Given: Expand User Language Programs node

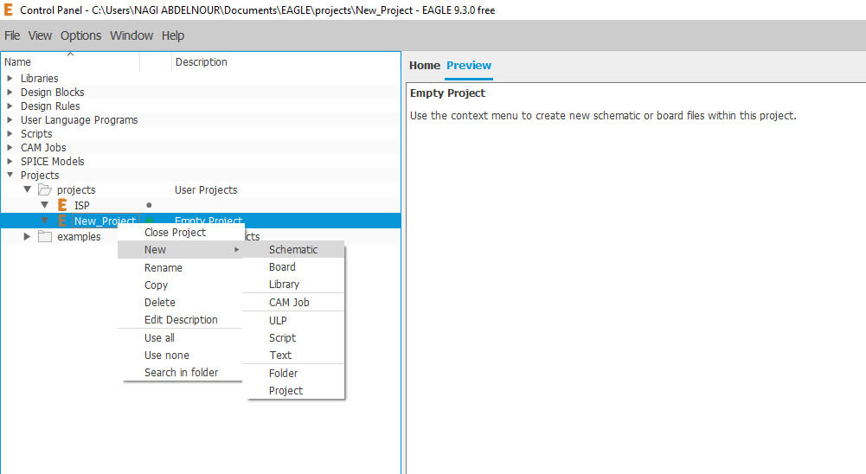Looking at the screenshot, I should [x=10, y=120].
